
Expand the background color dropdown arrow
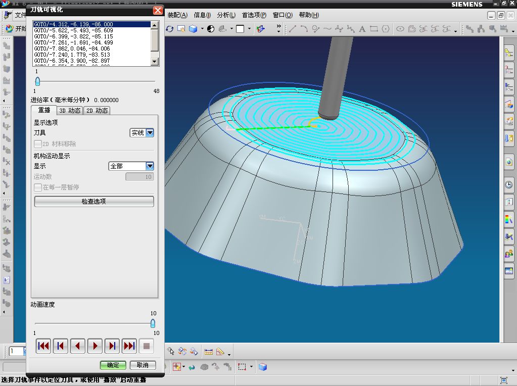pos(249,29)
